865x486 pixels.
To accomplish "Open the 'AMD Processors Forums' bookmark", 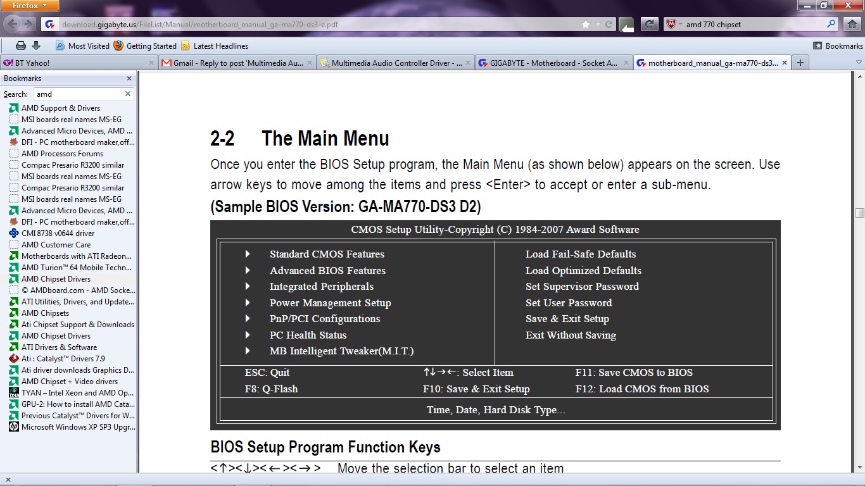I will (x=62, y=154).
